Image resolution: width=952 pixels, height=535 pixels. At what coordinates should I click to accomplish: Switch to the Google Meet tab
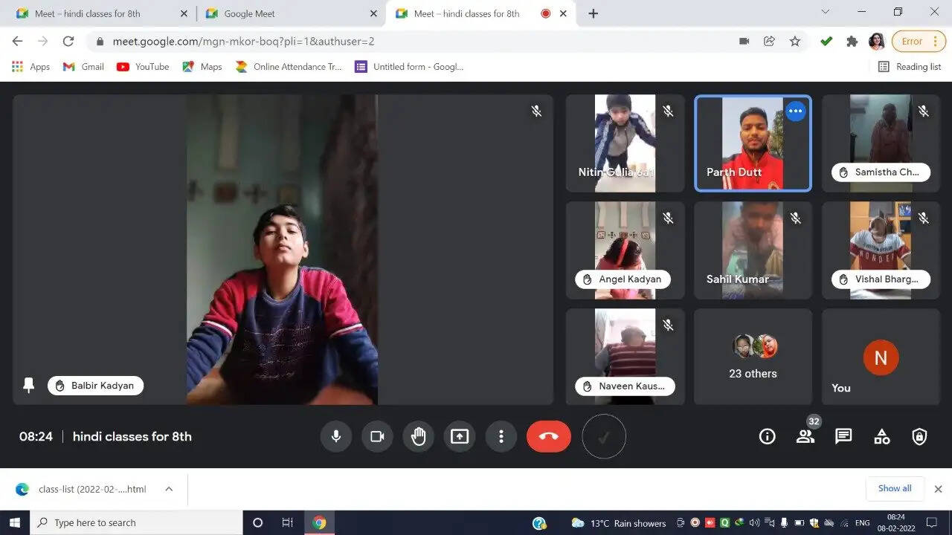pos(292,13)
